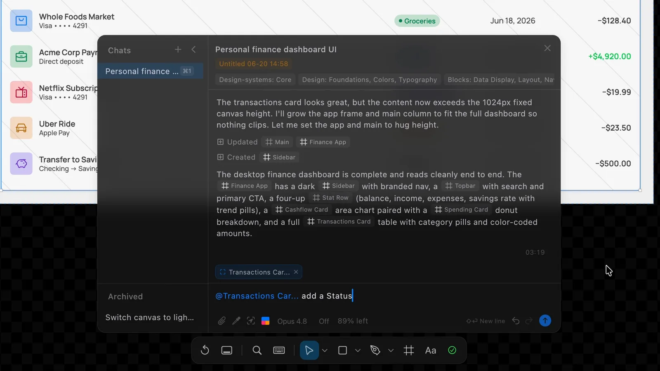Open archived chat Switch canvas to ligh...

(x=149, y=317)
